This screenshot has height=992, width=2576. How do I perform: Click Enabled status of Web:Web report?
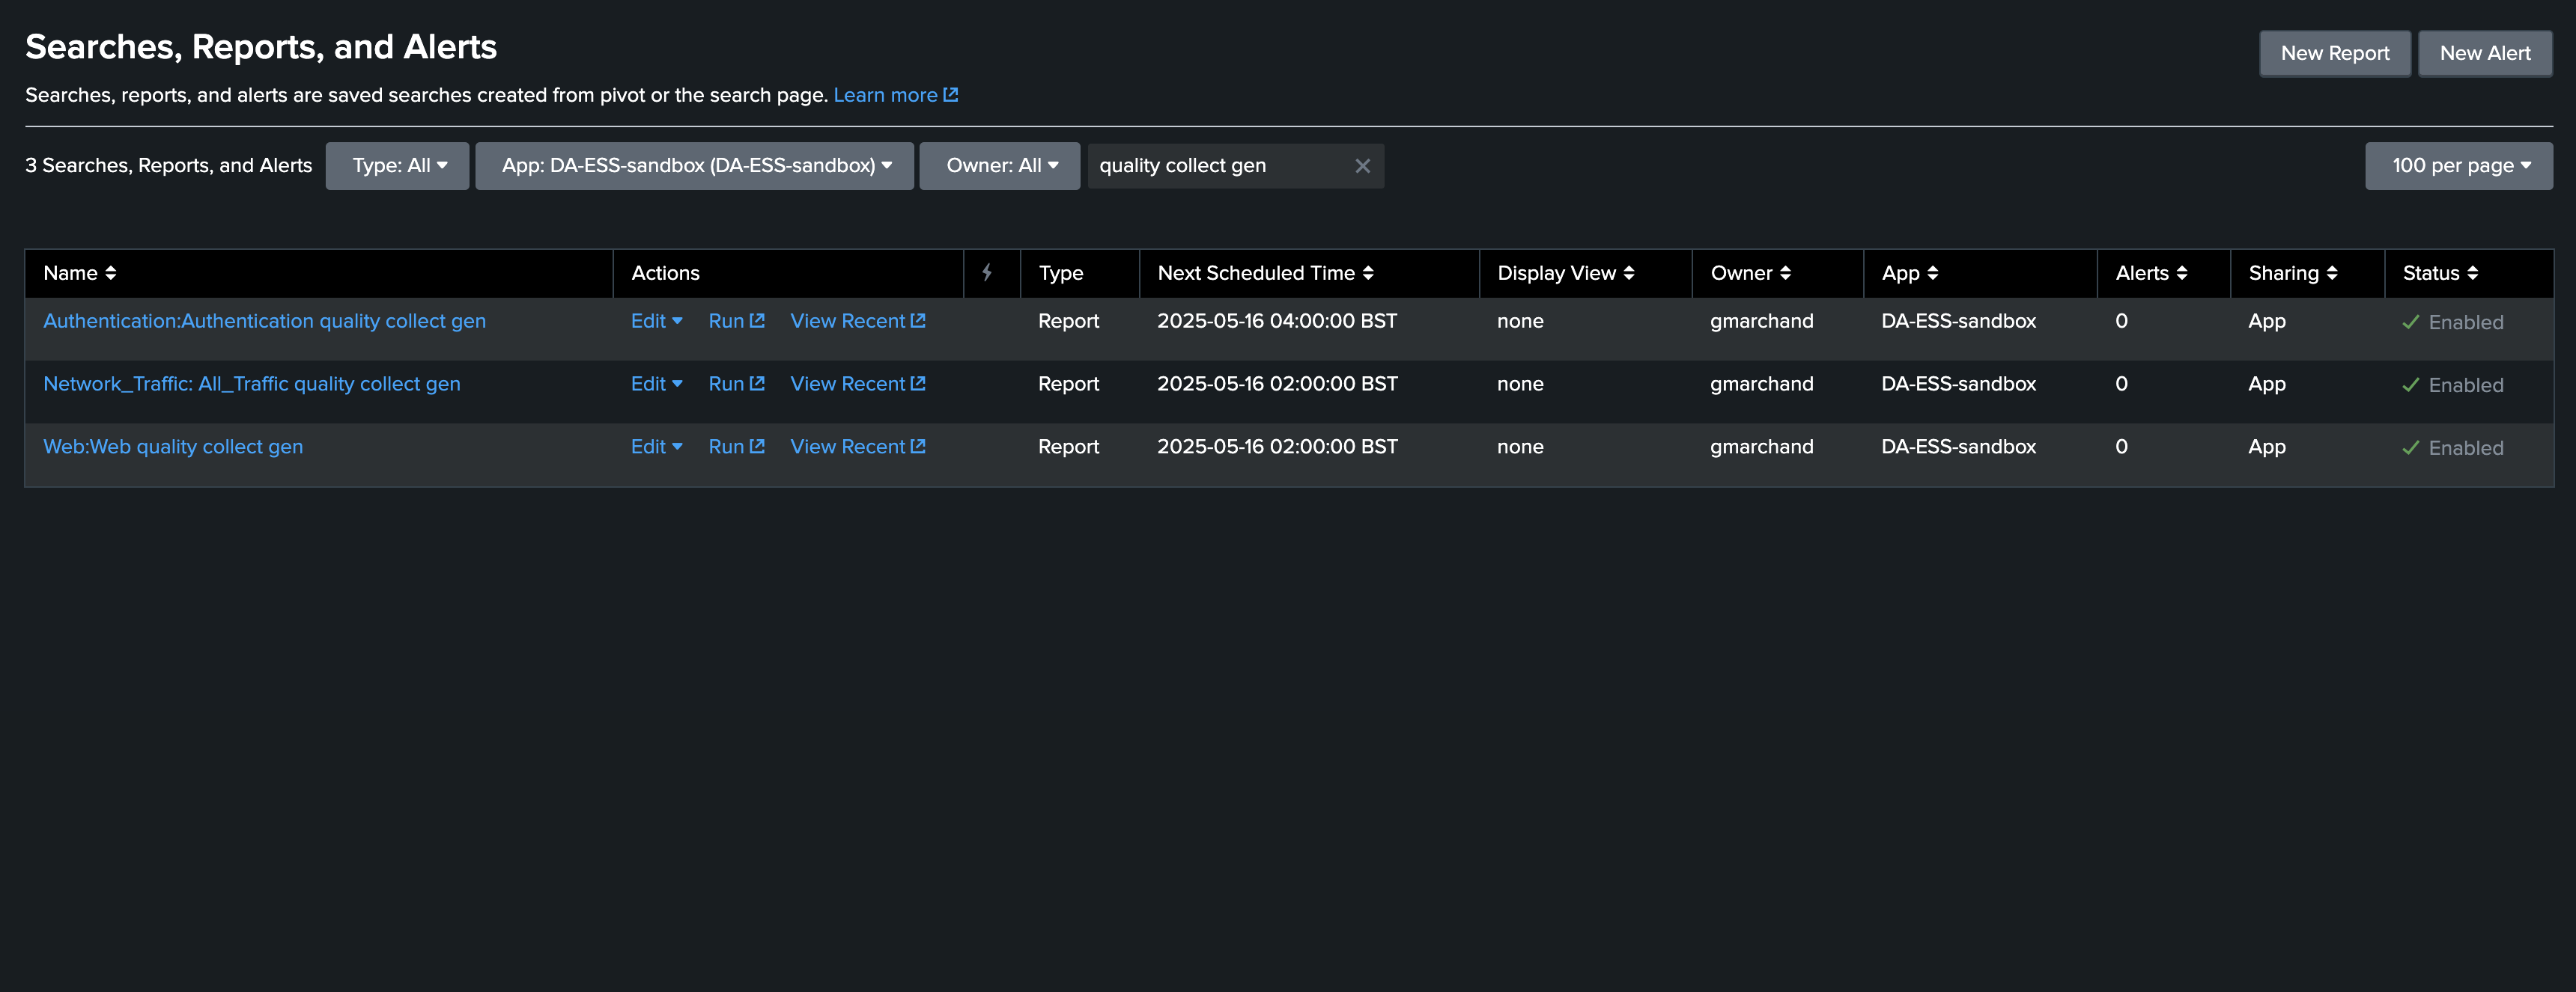pyautogui.click(x=2452, y=449)
